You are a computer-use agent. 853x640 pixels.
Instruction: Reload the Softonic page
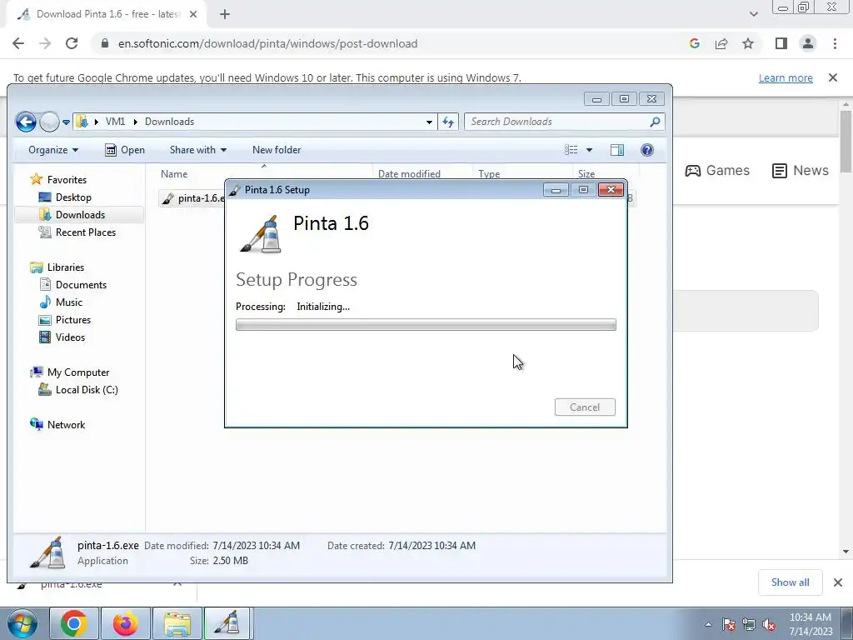[x=72, y=43]
